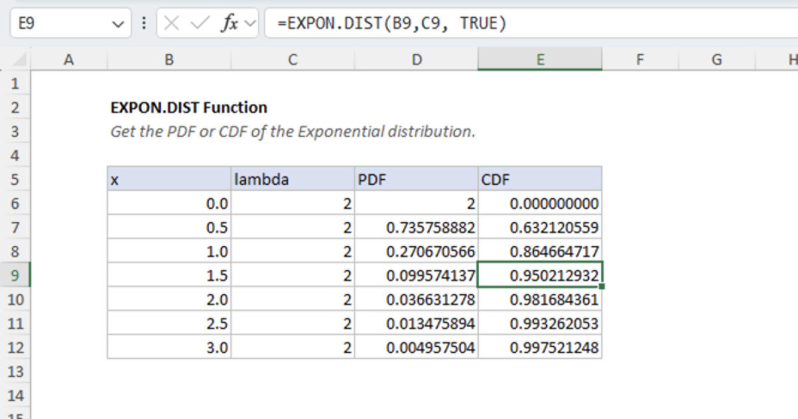The width and height of the screenshot is (798, 419).
Task: Open the Name Box dropdown arrow
Action: [x=118, y=23]
